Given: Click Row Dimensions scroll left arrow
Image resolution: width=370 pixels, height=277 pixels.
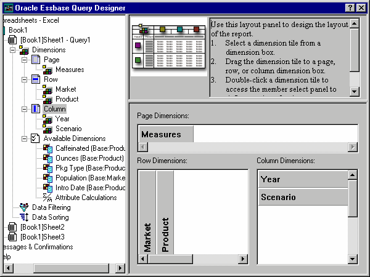Looking at the screenshot, I should tap(143, 259).
